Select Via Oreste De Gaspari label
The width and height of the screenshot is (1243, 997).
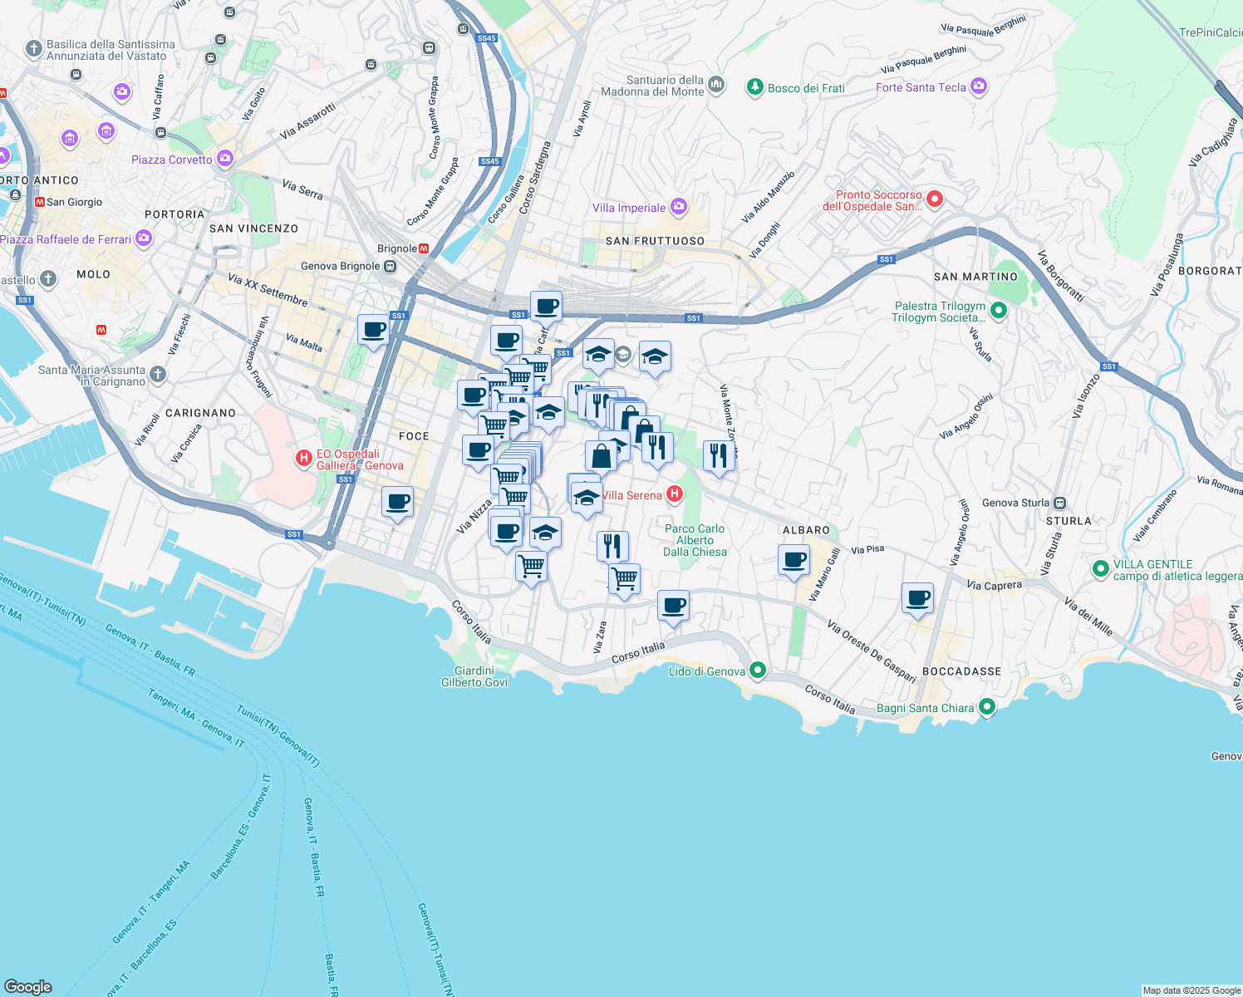[x=872, y=652]
